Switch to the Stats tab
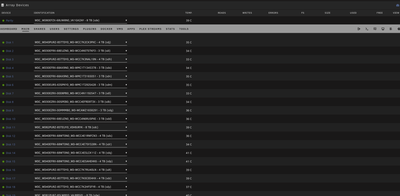Screen dimensions: 400x196 pos(170,29)
